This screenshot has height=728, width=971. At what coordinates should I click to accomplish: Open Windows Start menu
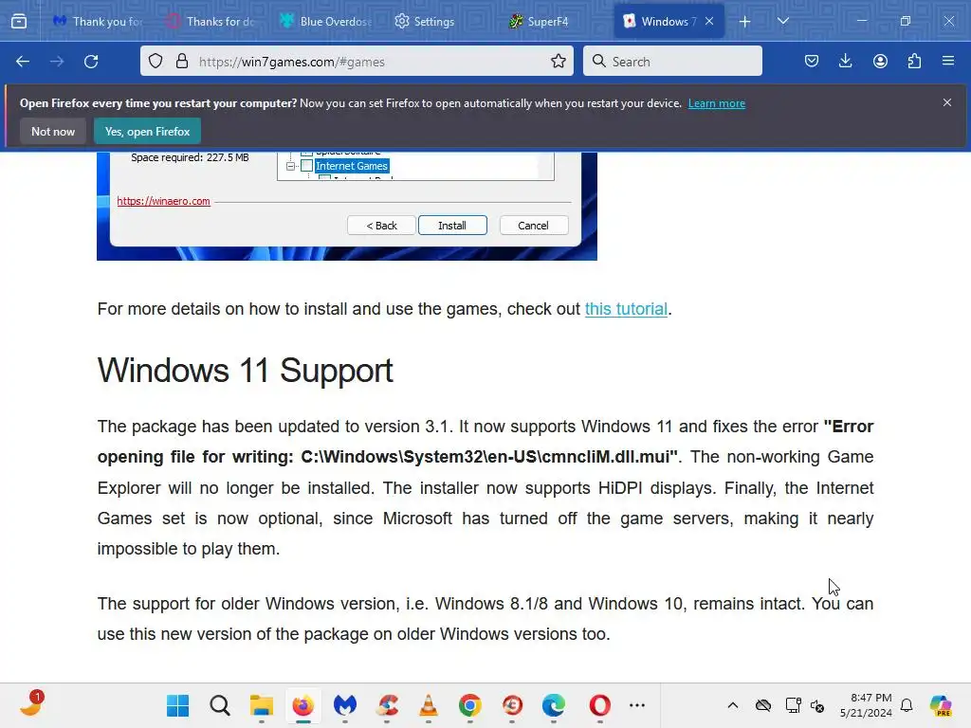click(x=177, y=705)
